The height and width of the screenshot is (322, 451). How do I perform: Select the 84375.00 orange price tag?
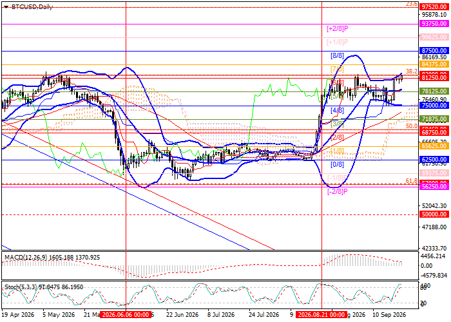point(434,64)
